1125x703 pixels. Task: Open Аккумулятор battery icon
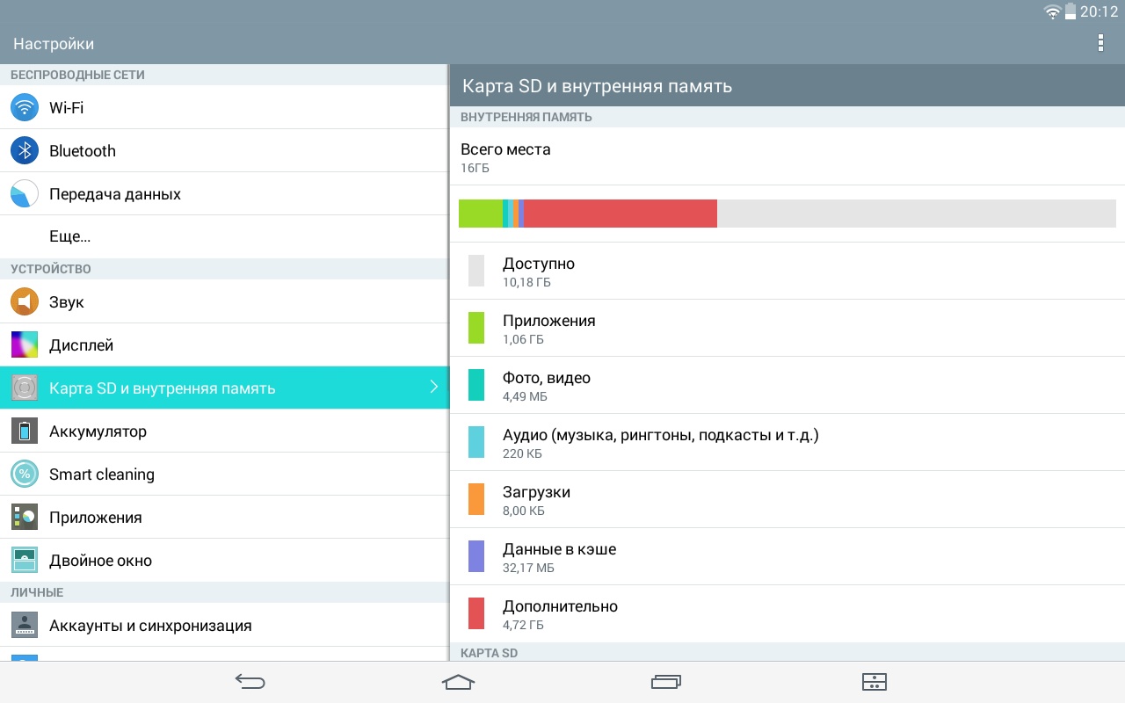(25, 431)
